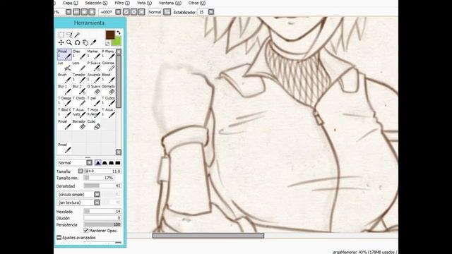Open the Vista menu
The height and width of the screenshot is (254, 452).
pyautogui.click(x=144, y=3)
